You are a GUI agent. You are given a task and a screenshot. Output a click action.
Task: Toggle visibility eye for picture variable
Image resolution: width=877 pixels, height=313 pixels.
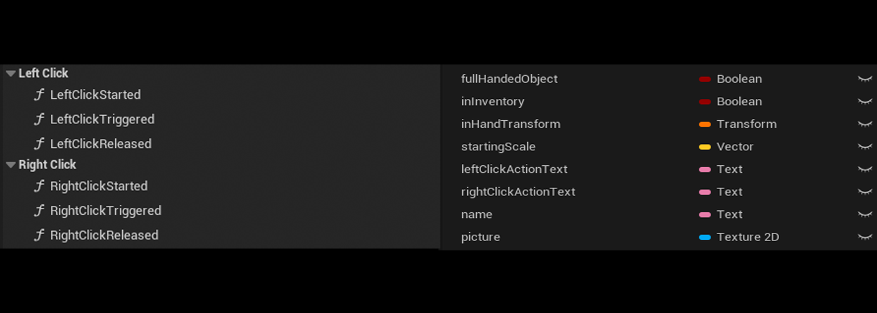[x=864, y=237]
